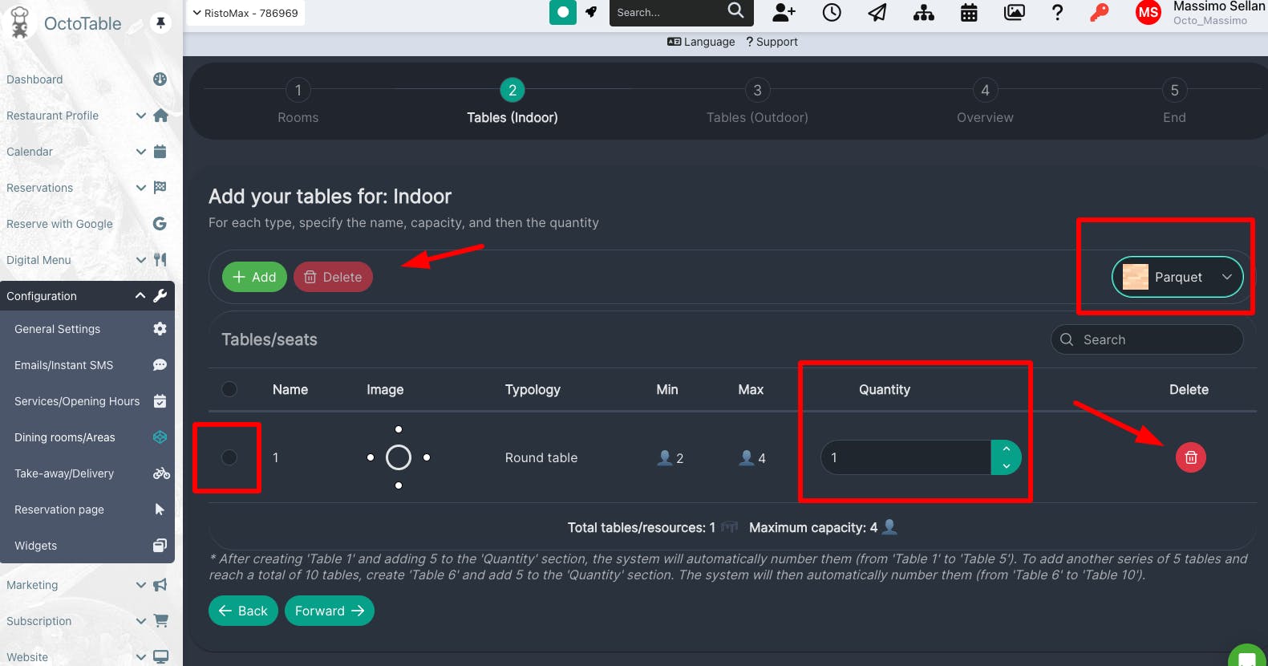The height and width of the screenshot is (666, 1268).
Task: Open the RistoMax - 786969 restaurant dropdown
Action: [245, 13]
